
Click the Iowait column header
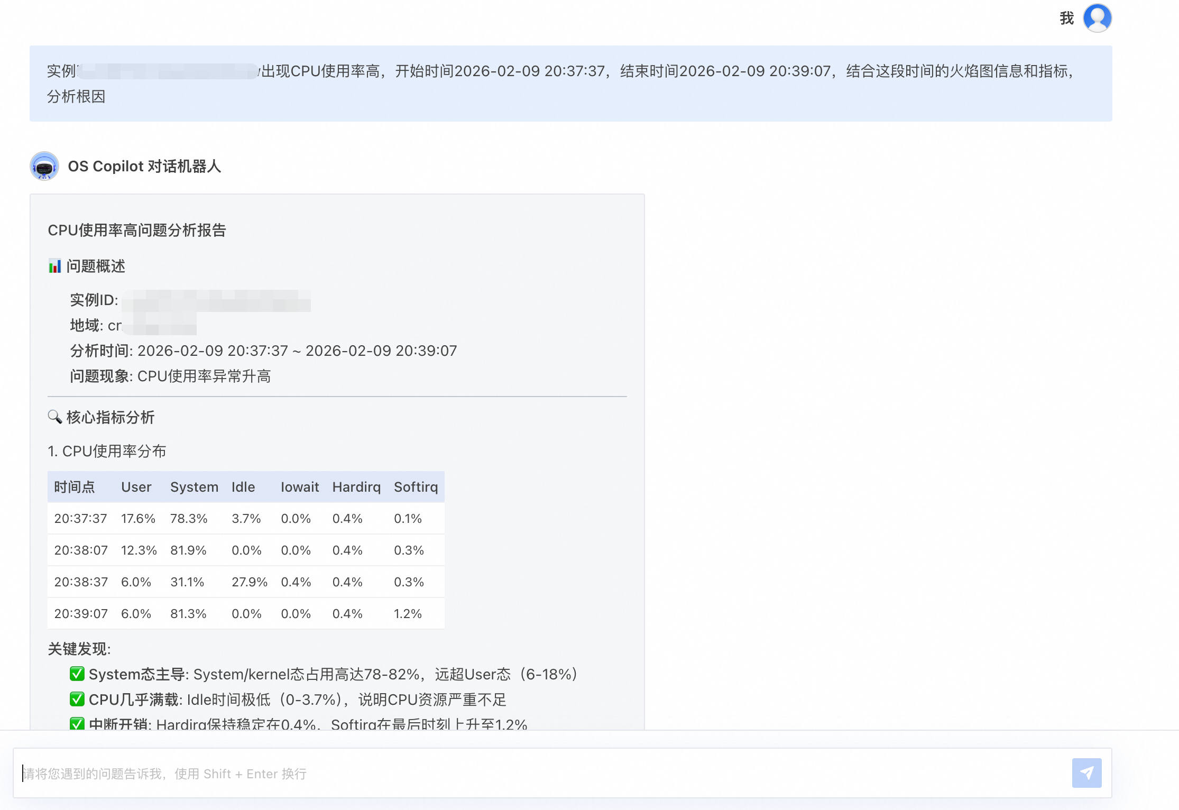[x=299, y=487]
